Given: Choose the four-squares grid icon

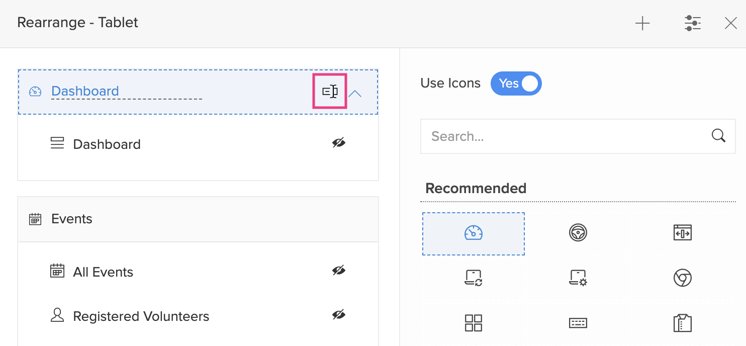Looking at the screenshot, I should point(474,322).
